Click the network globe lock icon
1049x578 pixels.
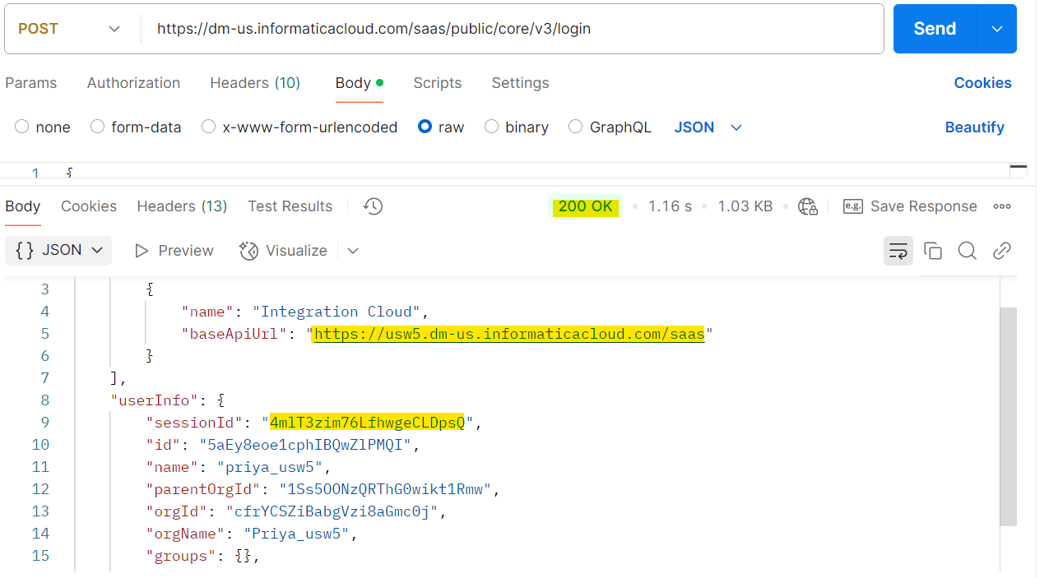(808, 206)
